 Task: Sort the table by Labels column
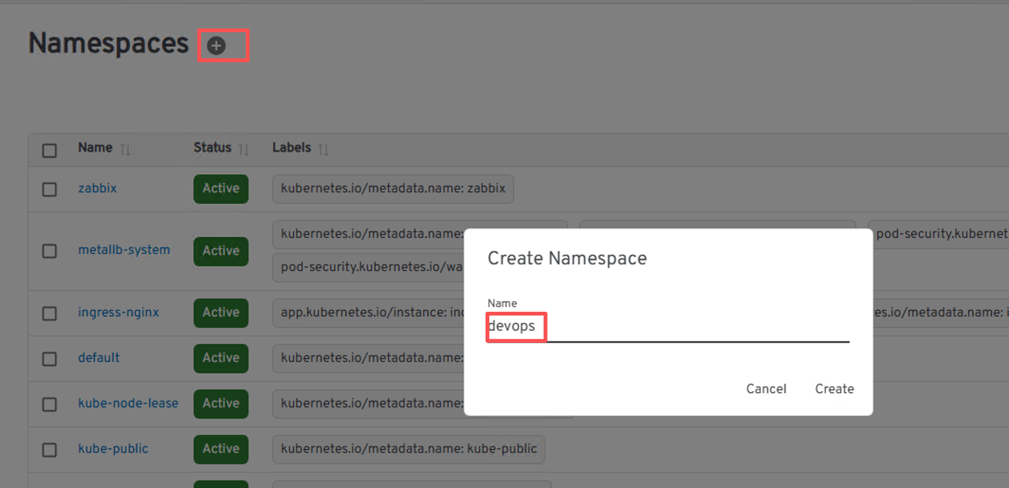pos(323,150)
